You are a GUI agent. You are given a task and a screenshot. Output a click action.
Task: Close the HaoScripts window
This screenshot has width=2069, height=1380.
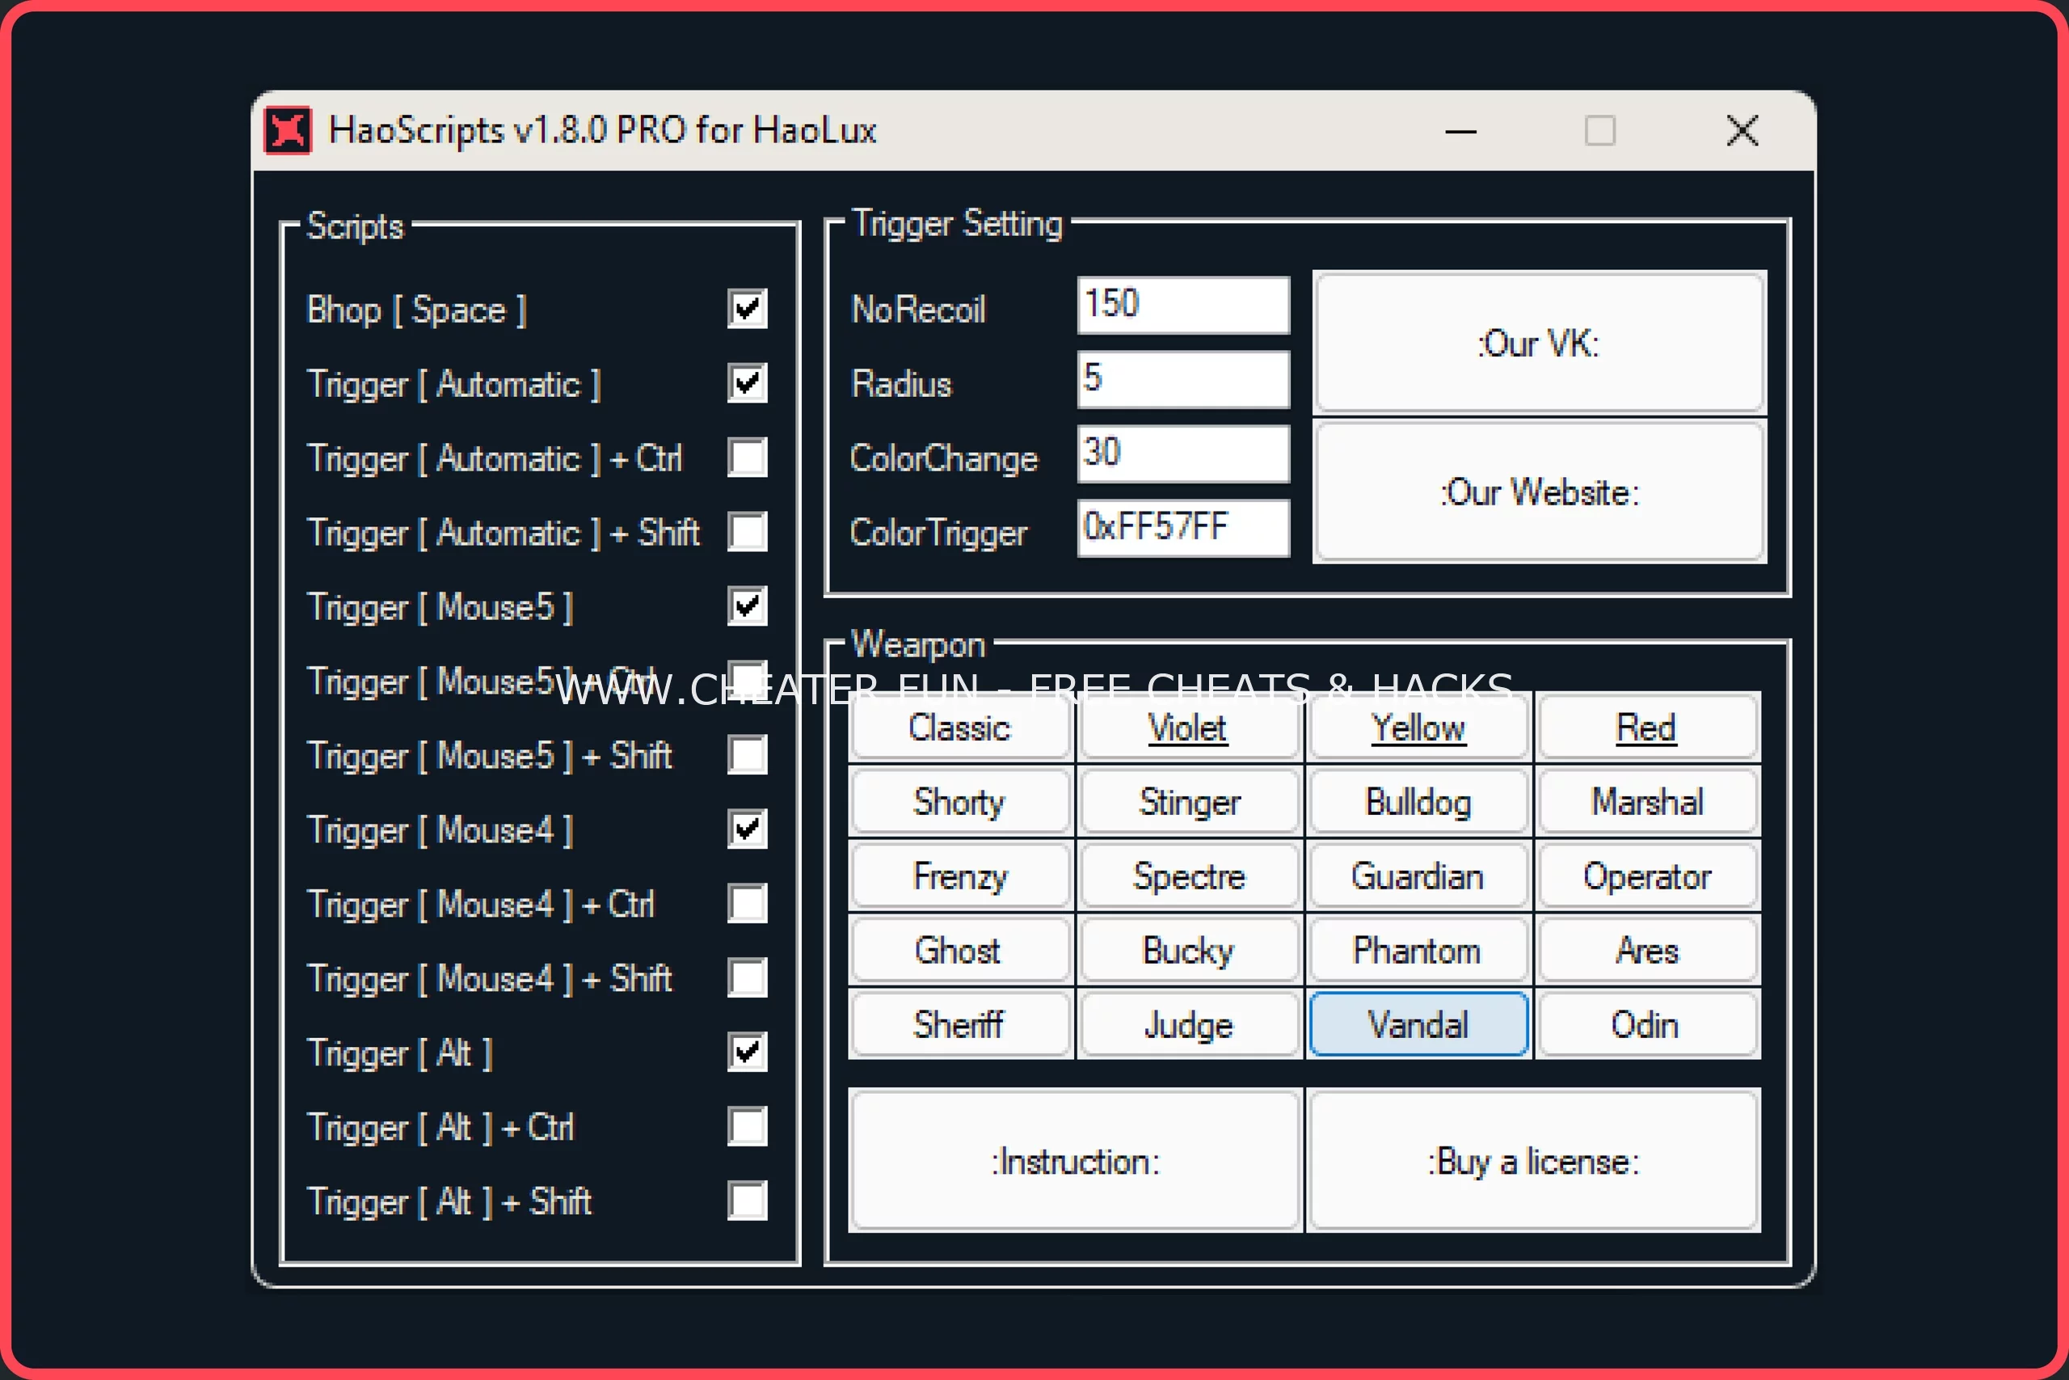point(1742,131)
